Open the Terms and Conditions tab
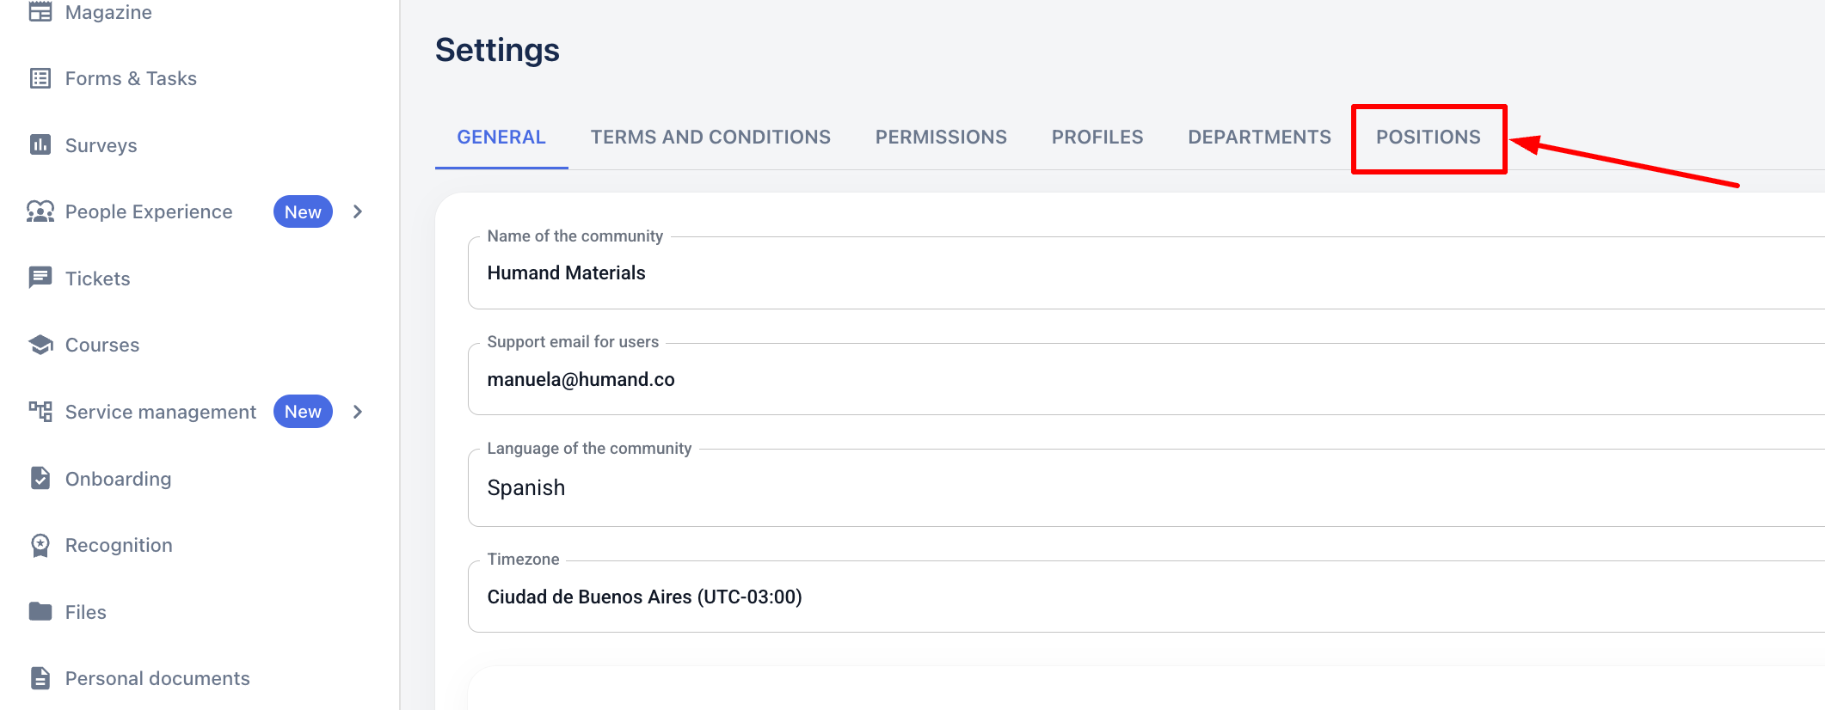Image resolution: width=1825 pixels, height=710 pixels. click(710, 138)
